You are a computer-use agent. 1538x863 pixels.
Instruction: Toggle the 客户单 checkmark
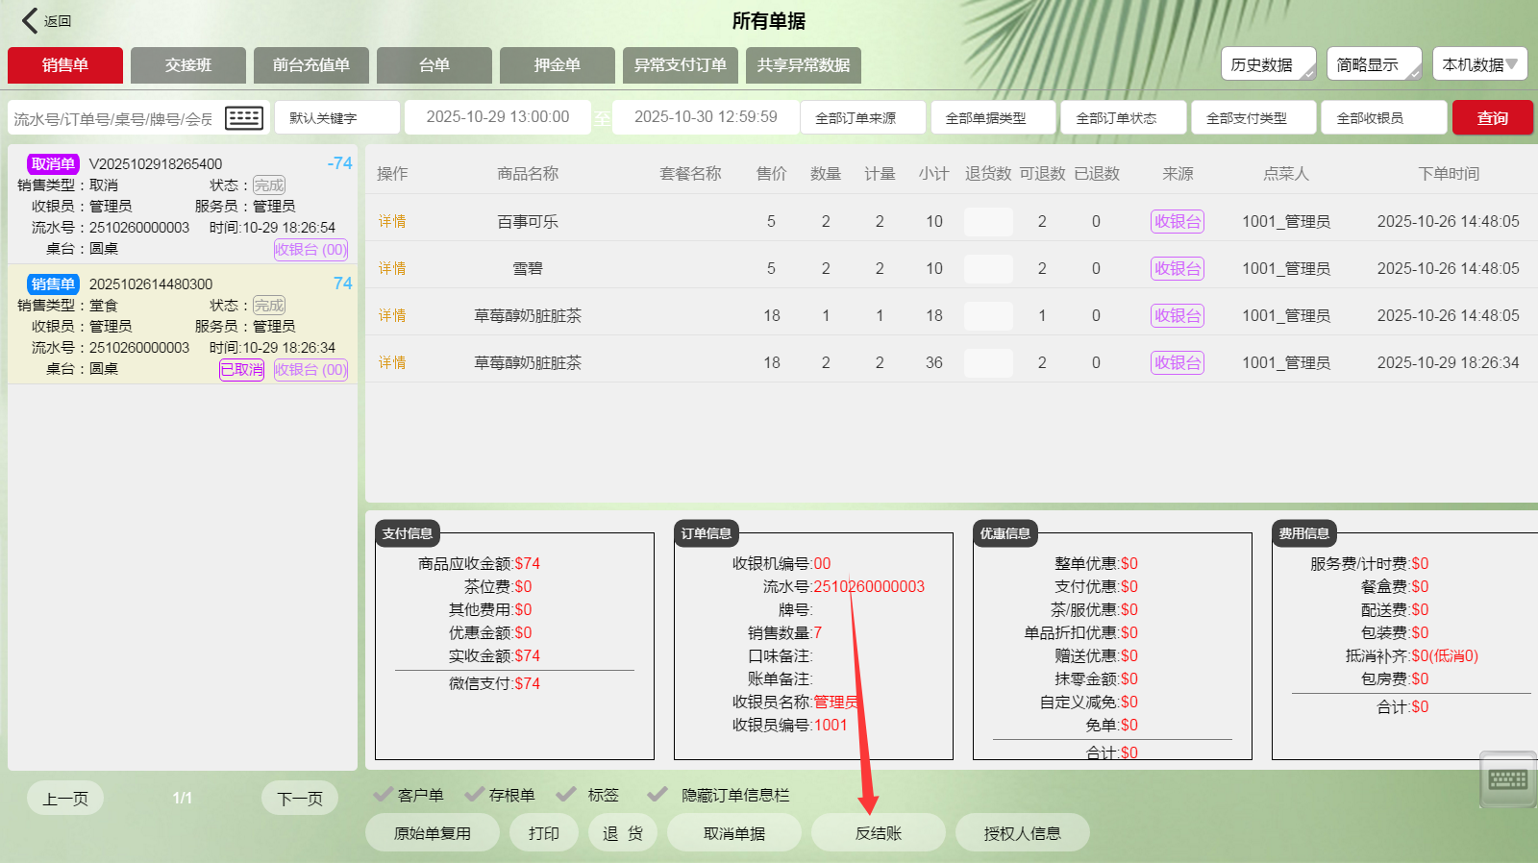click(384, 795)
